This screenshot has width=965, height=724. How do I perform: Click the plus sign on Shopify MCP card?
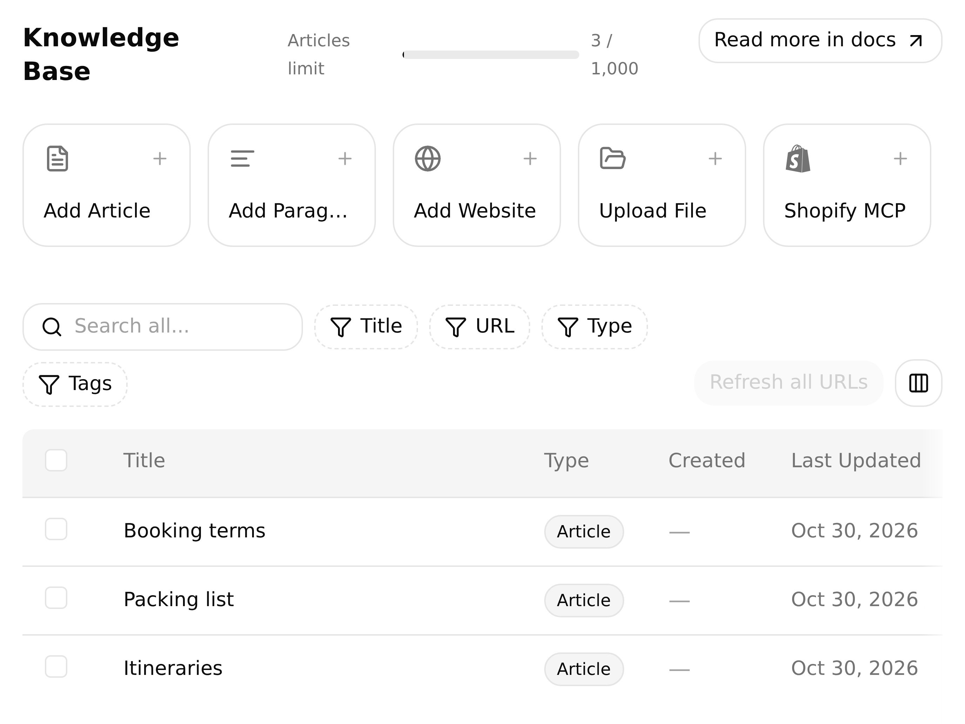[900, 159]
